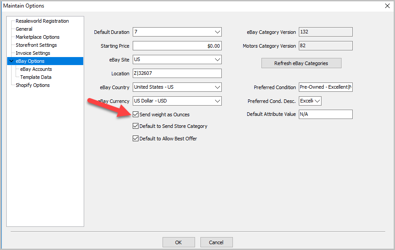Click the Cancel button
Screen dimensions: 395x250
[x=216, y=242]
